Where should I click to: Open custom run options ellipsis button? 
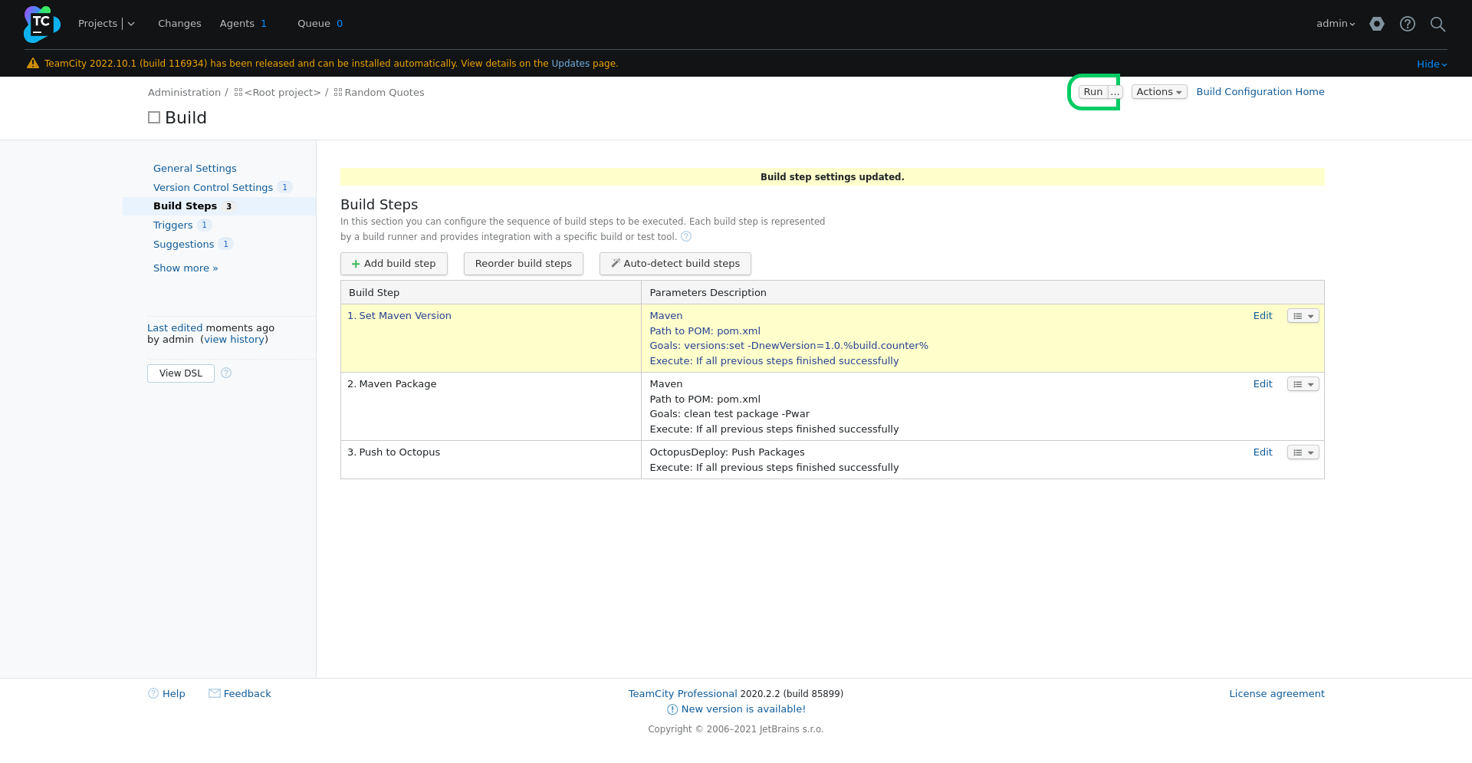tap(1115, 92)
